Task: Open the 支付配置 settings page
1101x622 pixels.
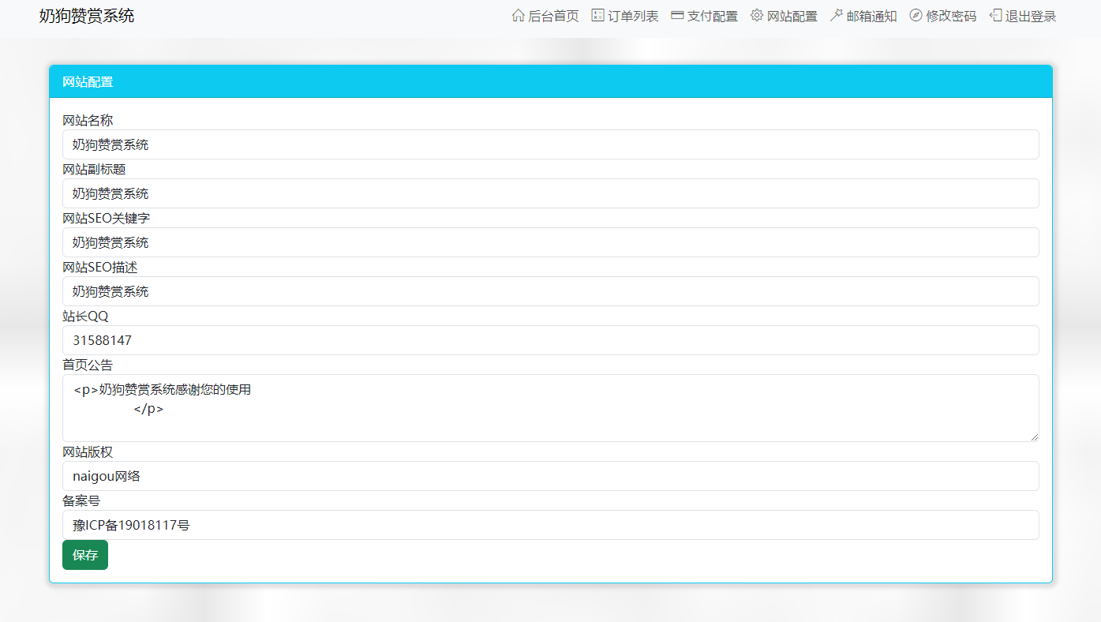Action: pyautogui.click(x=712, y=15)
